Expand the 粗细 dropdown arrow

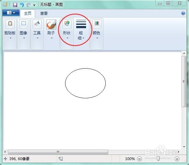tap(83, 38)
